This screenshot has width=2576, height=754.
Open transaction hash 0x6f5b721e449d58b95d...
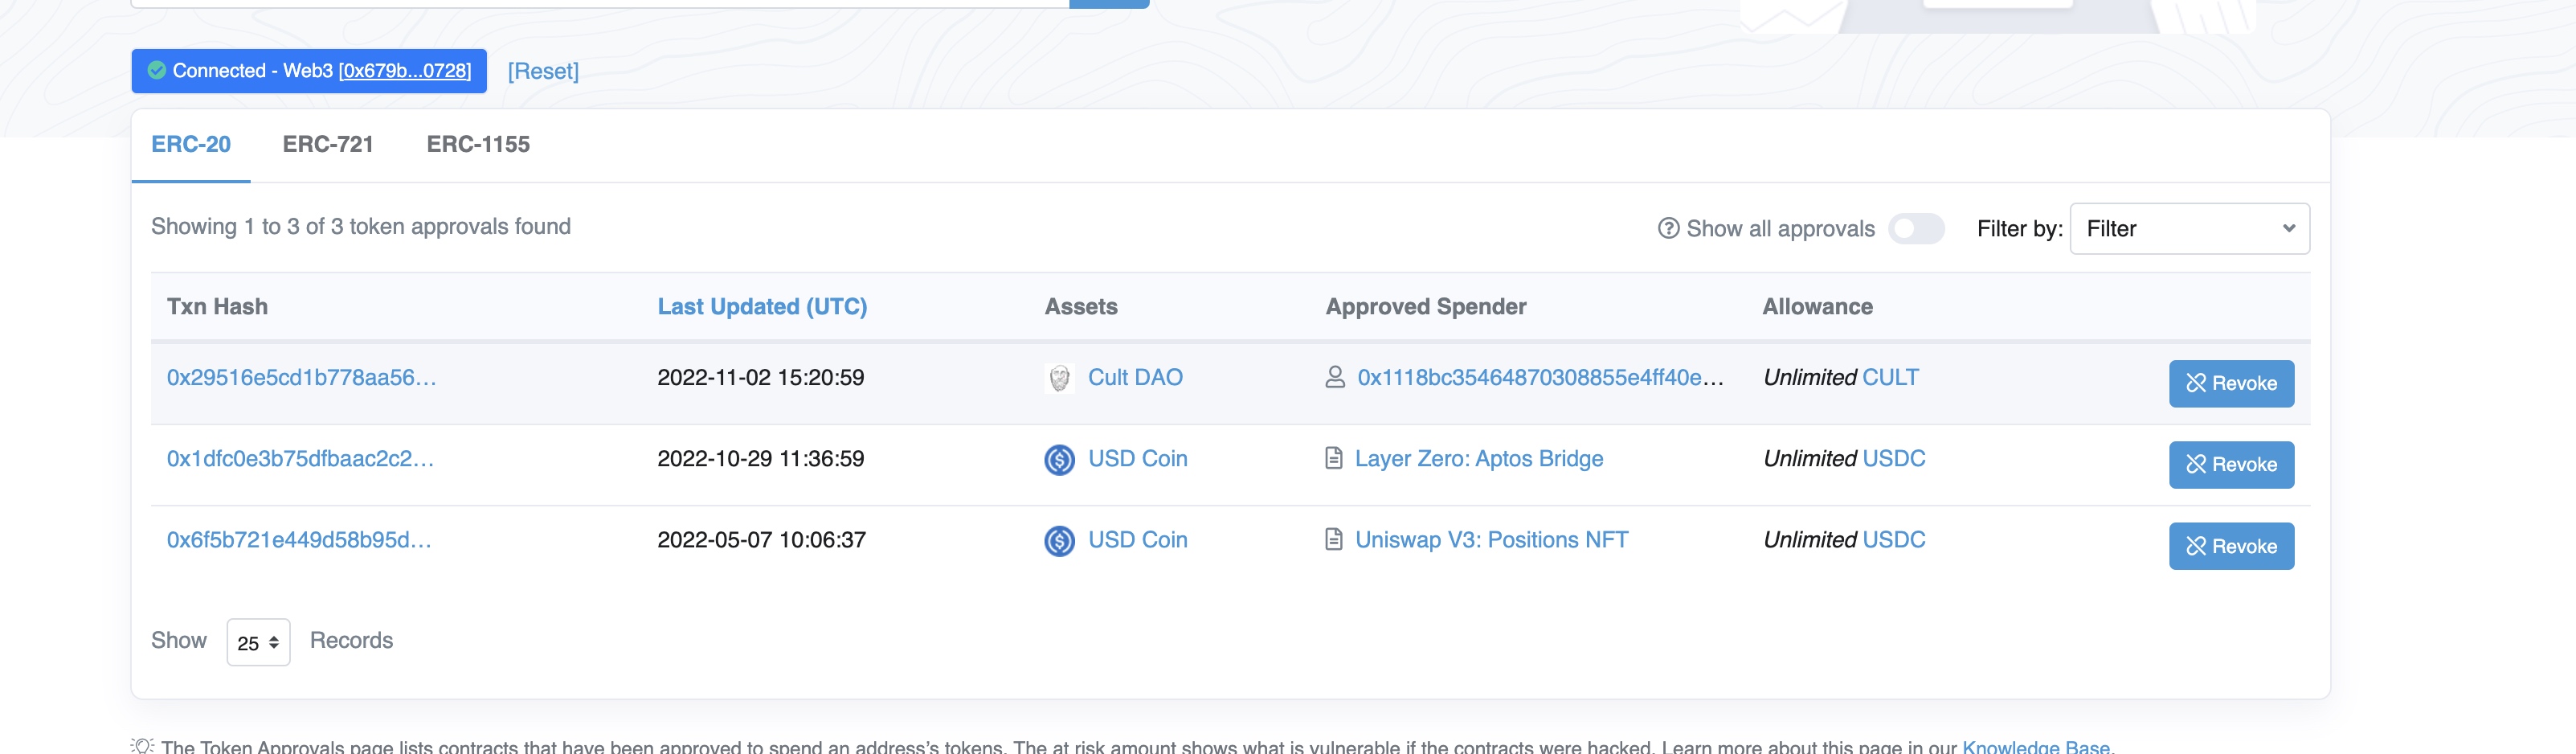click(x=299, y=539)
